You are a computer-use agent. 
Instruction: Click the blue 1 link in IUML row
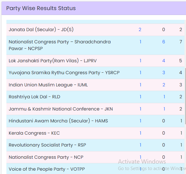point(140,85)
